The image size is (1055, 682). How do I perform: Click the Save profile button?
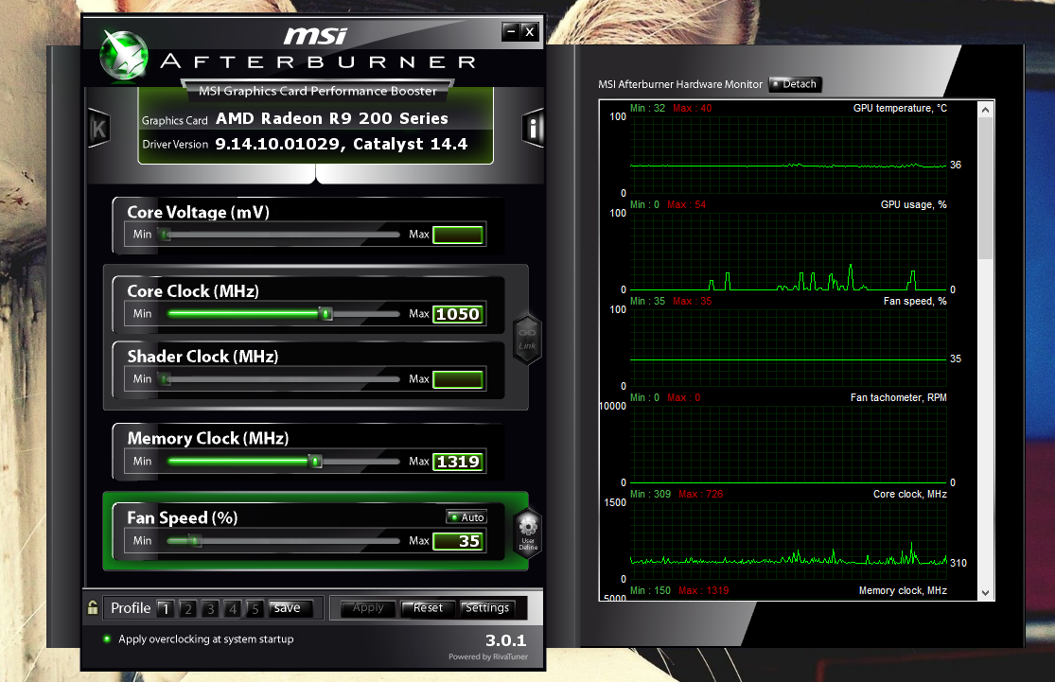(x=290, y=607)
